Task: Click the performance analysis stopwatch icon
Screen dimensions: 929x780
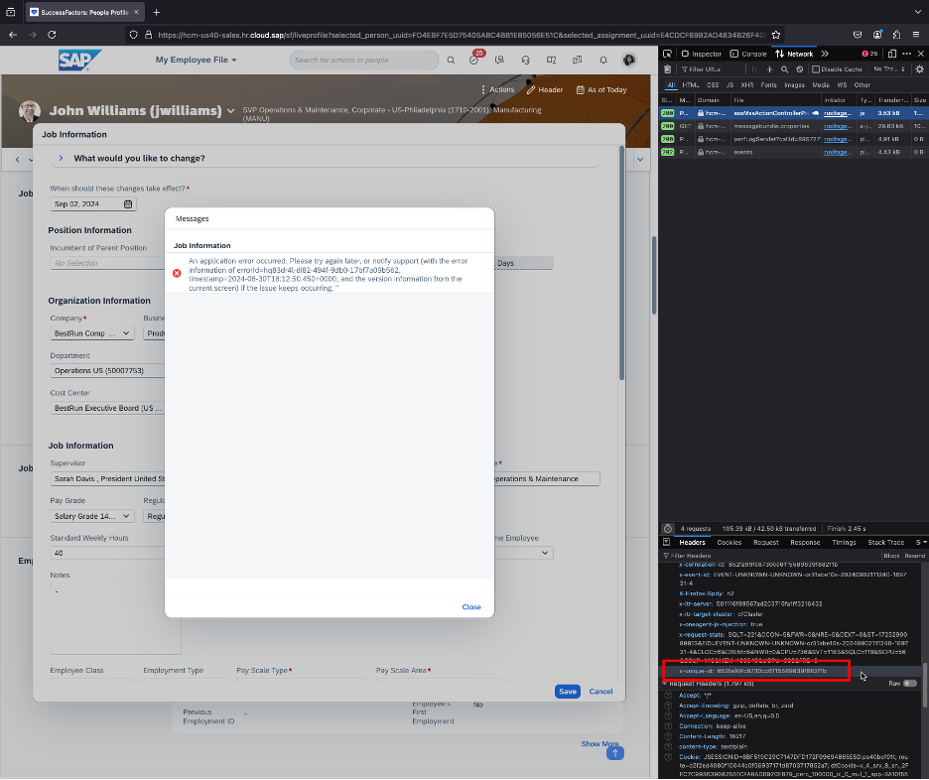Action: (x=668, y=528)
